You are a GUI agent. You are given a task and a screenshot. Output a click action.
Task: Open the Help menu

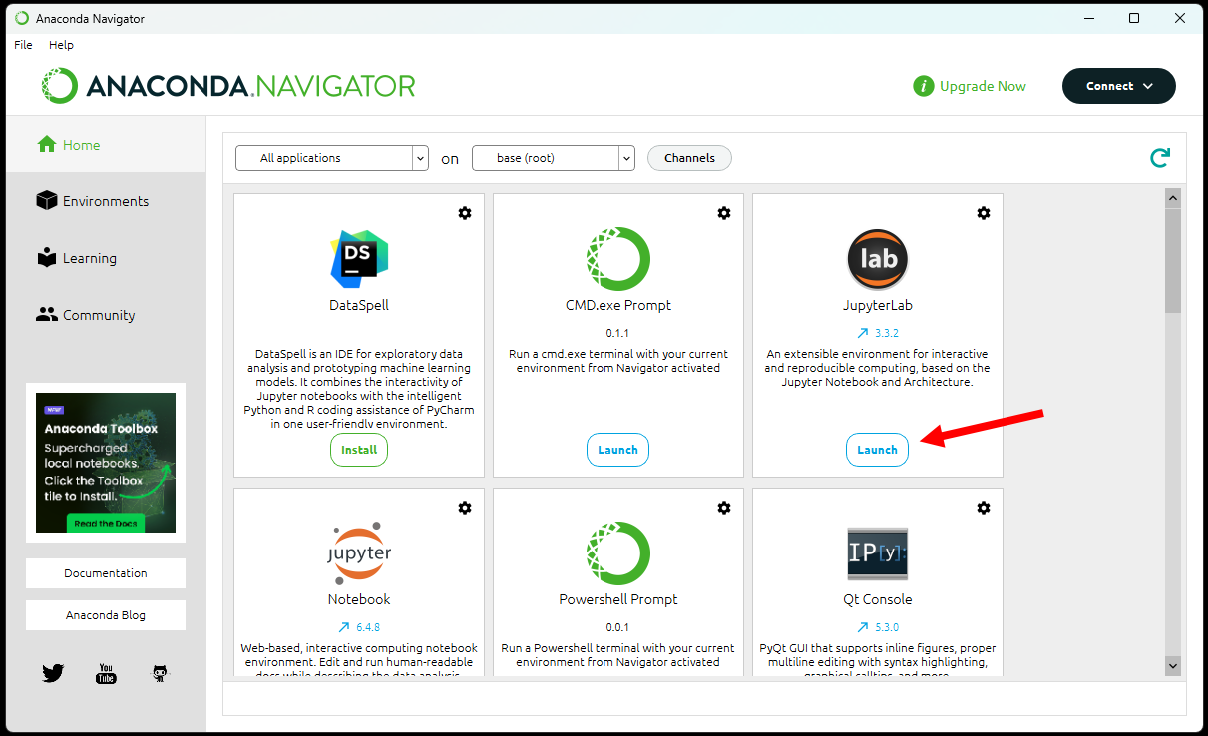coord(61,45)
